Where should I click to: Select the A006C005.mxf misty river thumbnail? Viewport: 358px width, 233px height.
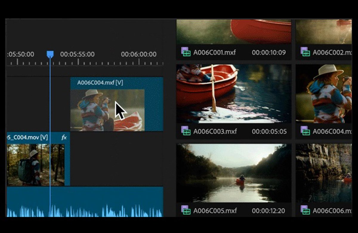pyautogui.click(x=234, y=173)
